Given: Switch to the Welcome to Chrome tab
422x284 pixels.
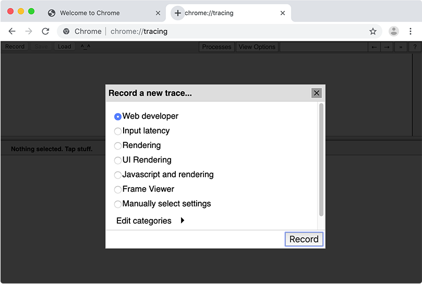Looking at the screenshot, I should coord(90,13).
